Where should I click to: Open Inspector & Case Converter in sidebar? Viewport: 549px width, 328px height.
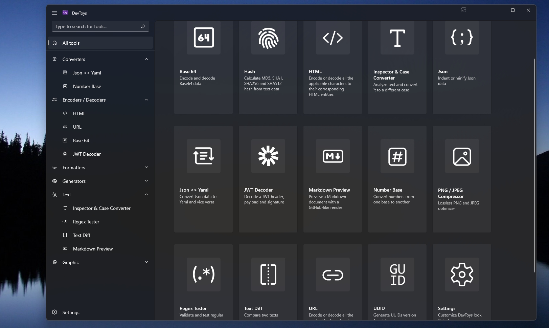[100, 208]
